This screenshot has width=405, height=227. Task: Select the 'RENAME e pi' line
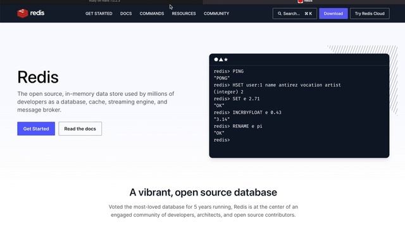pyautogui.click(x=238, y=126)
